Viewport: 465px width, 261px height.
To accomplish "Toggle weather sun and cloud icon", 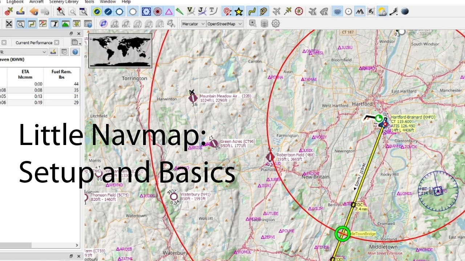I will click(x=382, y=12).
